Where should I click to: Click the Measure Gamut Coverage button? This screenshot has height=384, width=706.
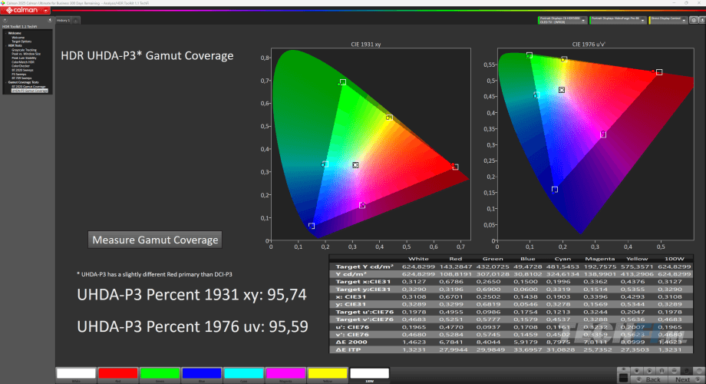tap(156, 240)
